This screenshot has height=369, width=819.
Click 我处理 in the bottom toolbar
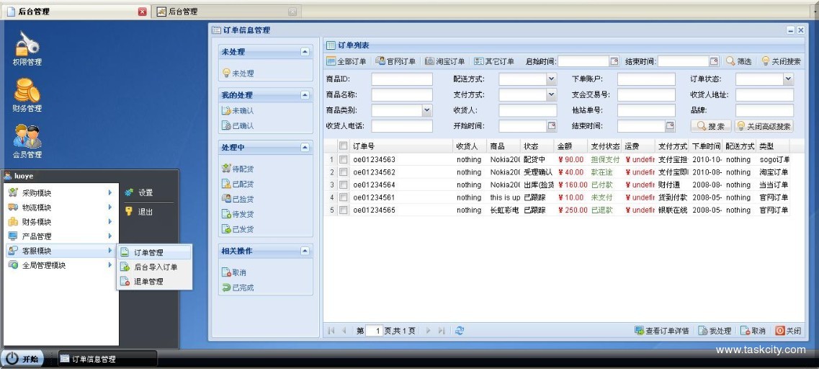click(x=715, y=331)
